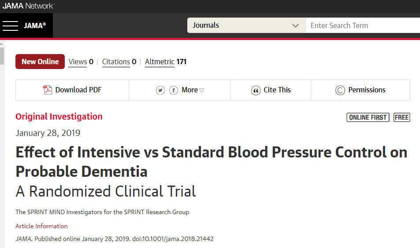420x248 pixels.
Task: Click in the Enter Search Term field
Action: point(363,26)
